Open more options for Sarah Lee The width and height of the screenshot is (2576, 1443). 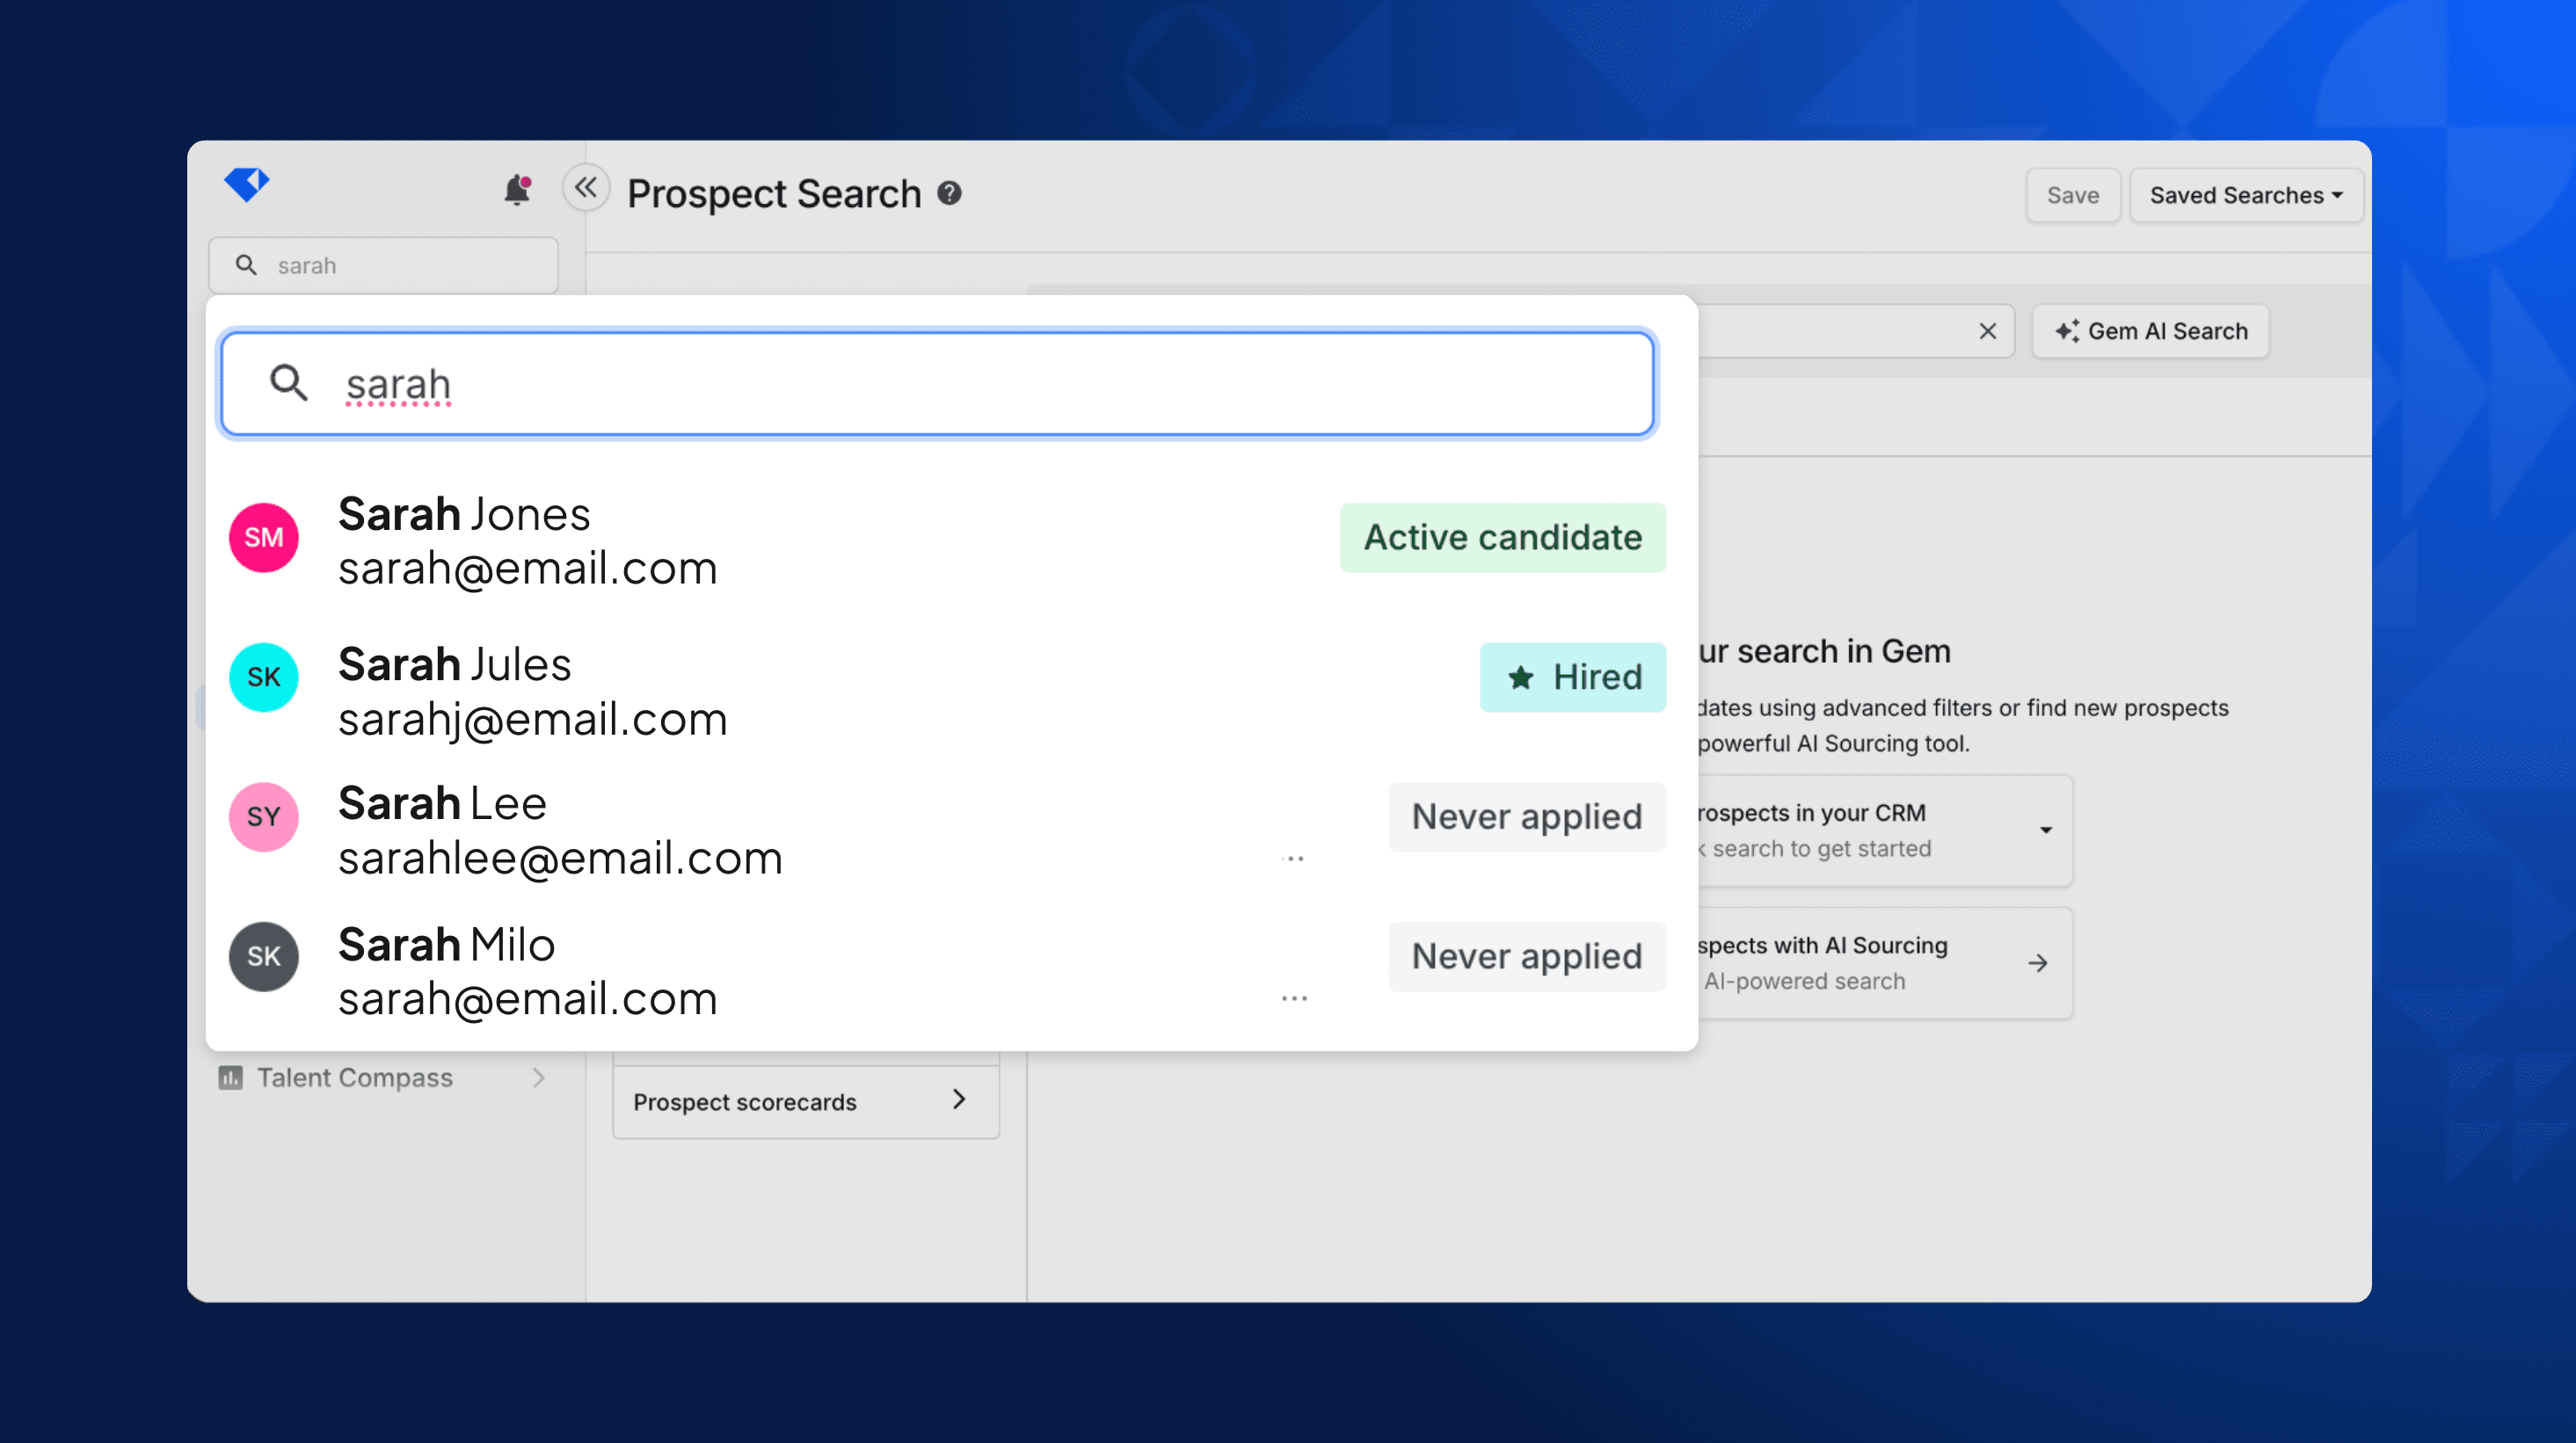click(1295, 857)
